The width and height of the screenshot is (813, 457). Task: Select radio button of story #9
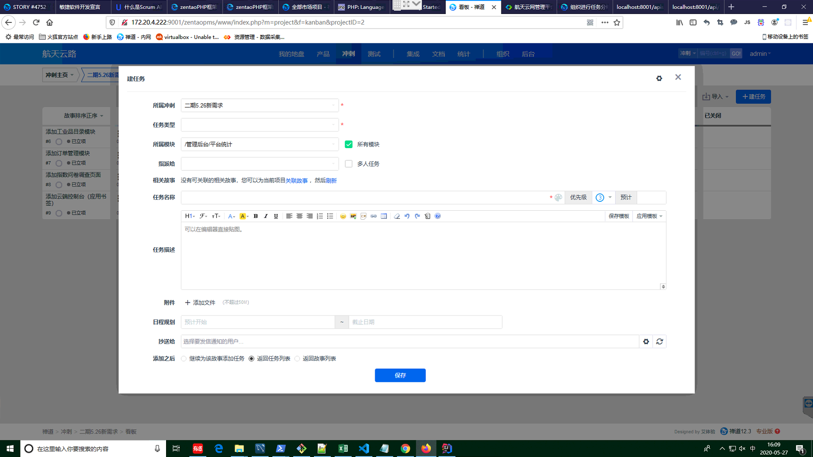(59, 213)
